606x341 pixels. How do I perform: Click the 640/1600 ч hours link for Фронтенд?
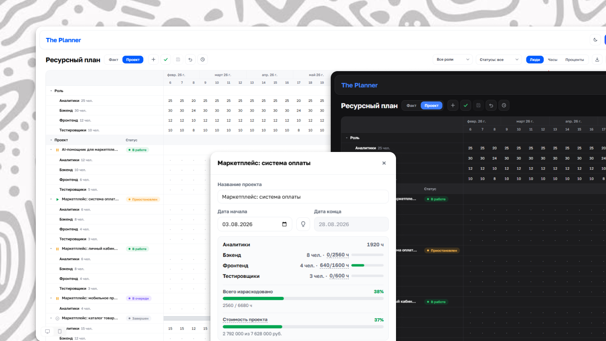point(334,266)
